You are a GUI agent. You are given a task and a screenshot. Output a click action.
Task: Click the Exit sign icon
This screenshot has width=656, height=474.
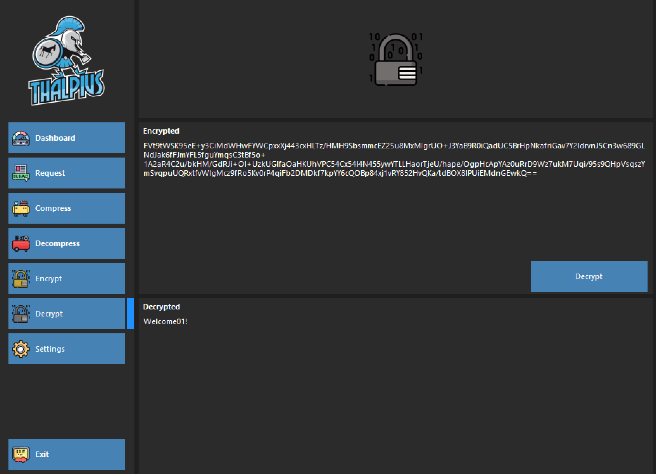tap(21, 454)
